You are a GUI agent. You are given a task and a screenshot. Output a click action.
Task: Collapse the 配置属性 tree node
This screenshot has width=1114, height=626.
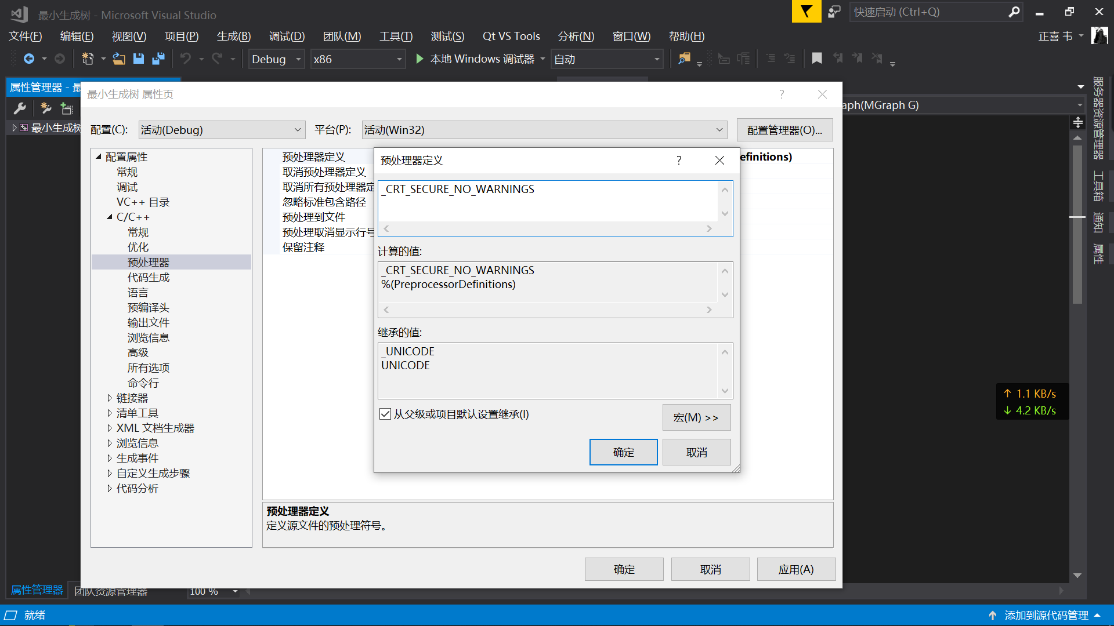coord(99,156)
